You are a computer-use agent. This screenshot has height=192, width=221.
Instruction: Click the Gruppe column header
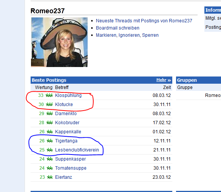185,87
